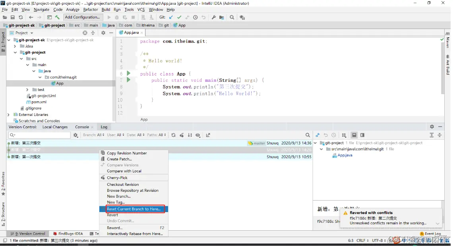Click the magnifier icon right of the log toolbar

[x=308, y=135]
